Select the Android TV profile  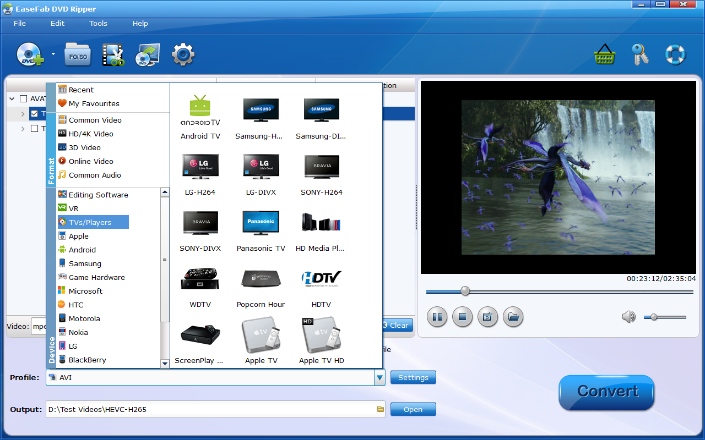tap(200, 117)
